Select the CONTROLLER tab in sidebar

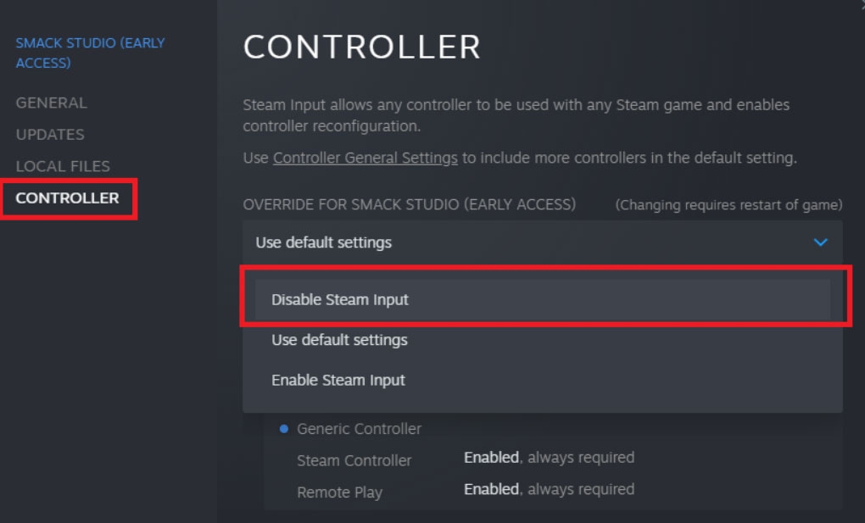coord(67,198)
